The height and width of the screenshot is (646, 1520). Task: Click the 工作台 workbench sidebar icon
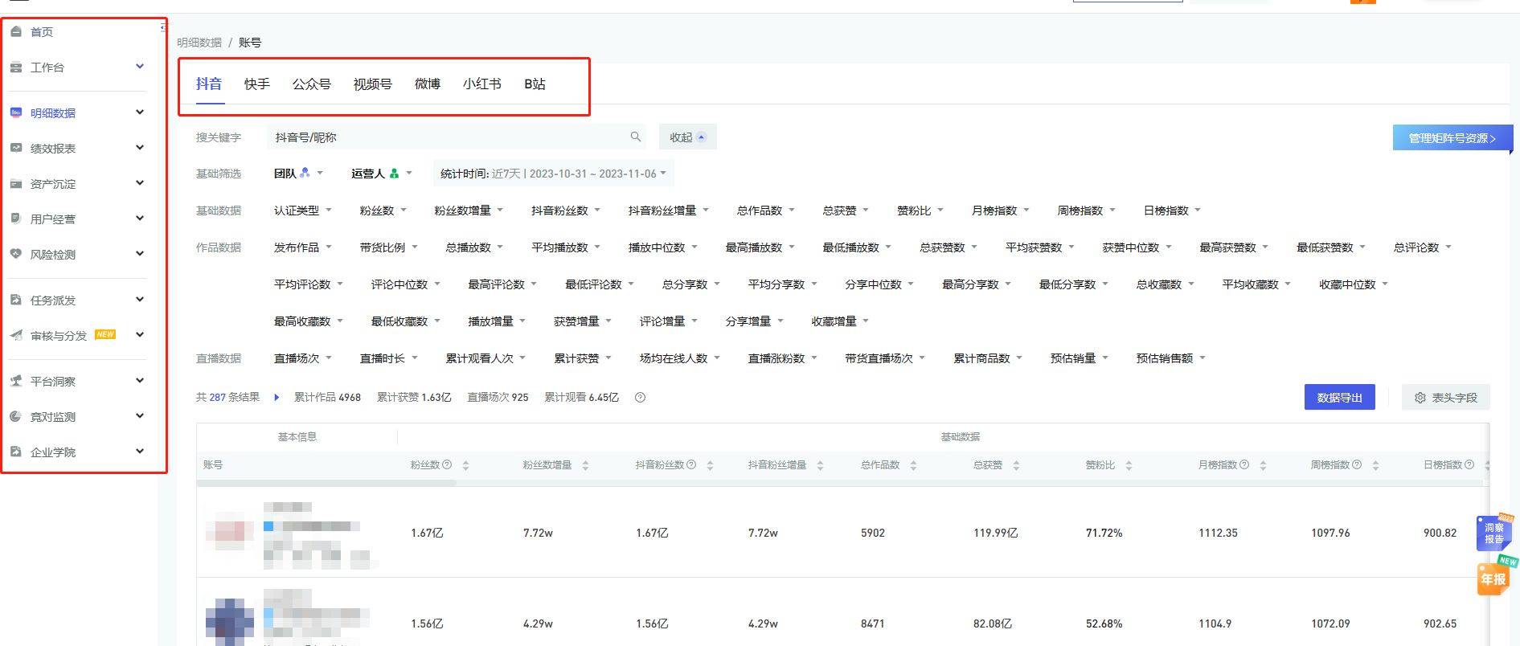tap(16, 67)
